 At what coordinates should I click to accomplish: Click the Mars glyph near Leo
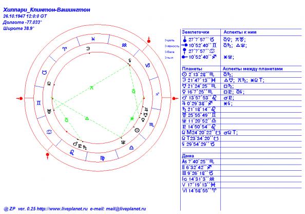click(x=75, y=144)
